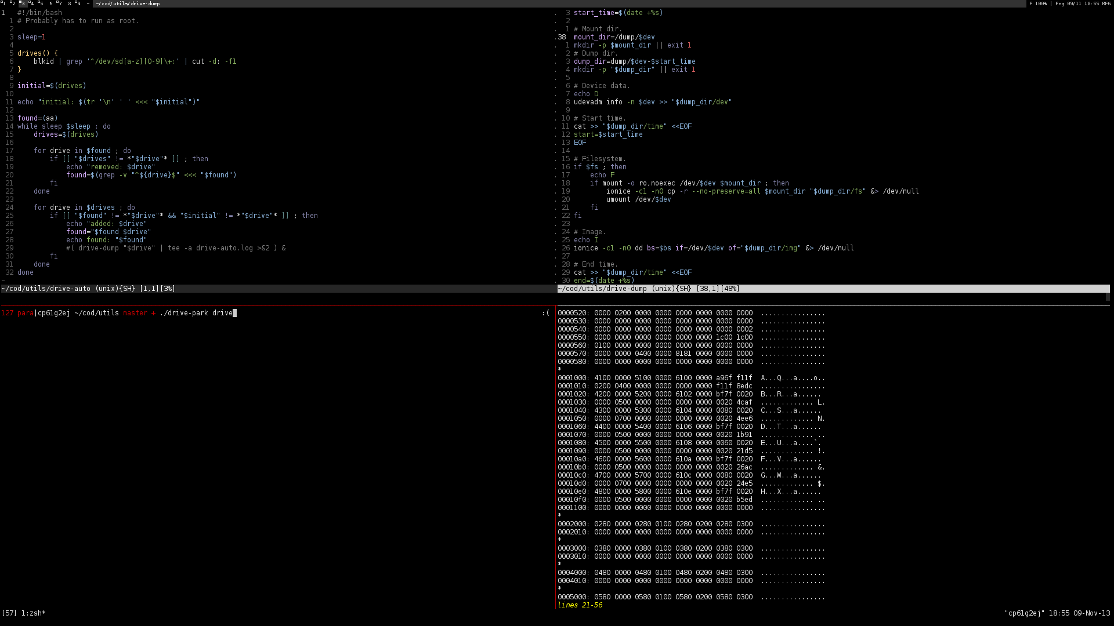Click the window title ~/cod/utils/drive-dump in top bar
The width and height of the screenshot is (1114, 626).
pos(128,3)
